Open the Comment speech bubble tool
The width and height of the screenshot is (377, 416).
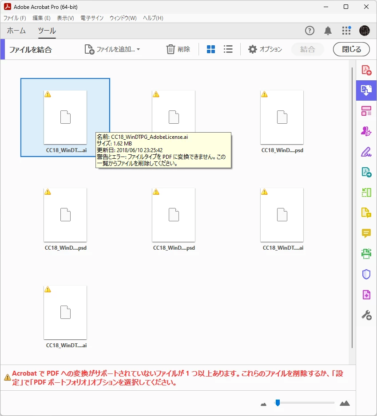[366, 233]
